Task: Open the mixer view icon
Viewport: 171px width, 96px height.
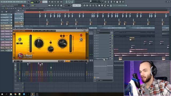Action: tap(93, 5)
